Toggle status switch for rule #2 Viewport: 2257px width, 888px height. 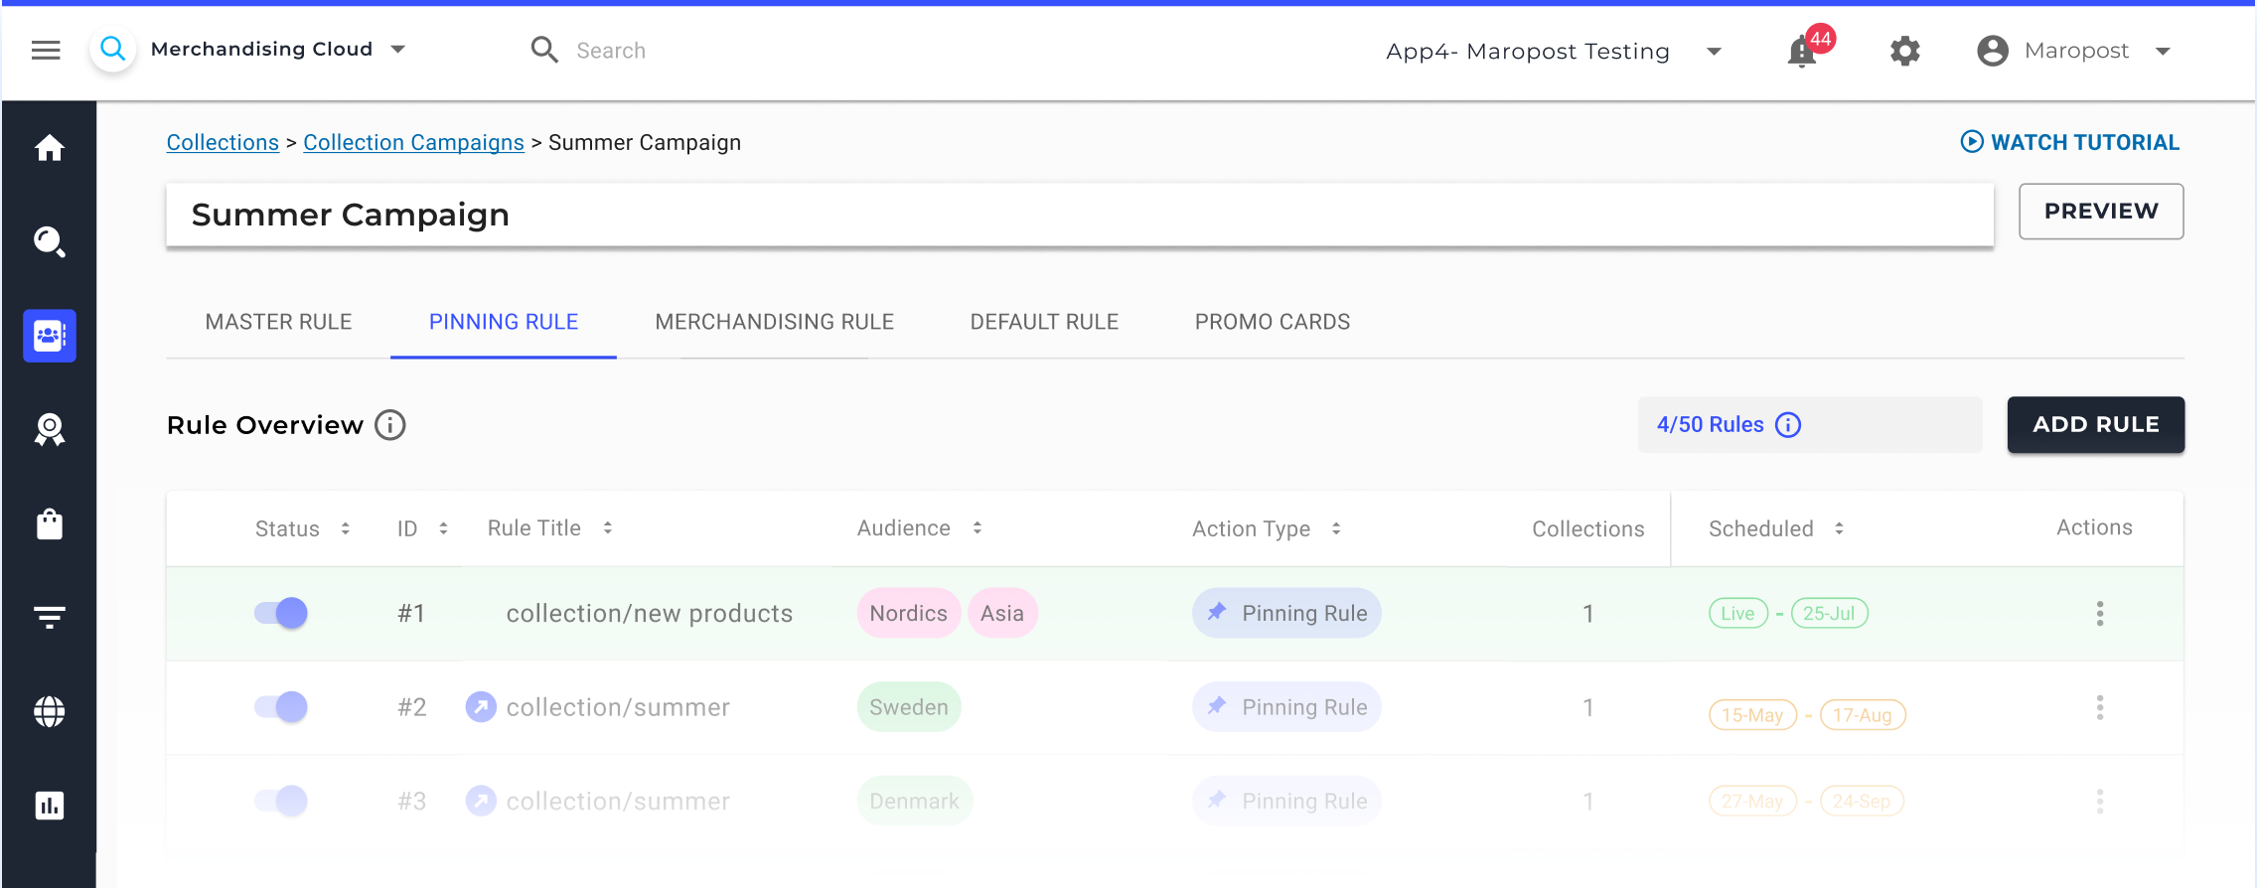[x=281, y=707]
